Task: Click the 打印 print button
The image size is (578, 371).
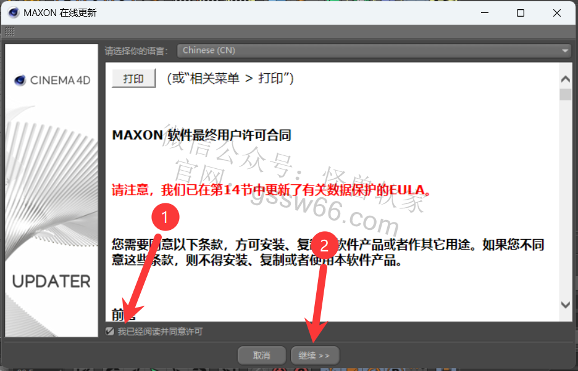Action: (x=133, y=78)
